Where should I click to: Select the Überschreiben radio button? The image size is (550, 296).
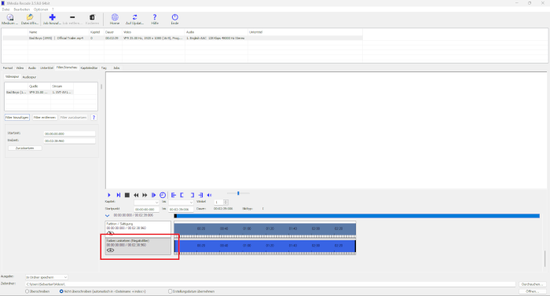(27, 291)
